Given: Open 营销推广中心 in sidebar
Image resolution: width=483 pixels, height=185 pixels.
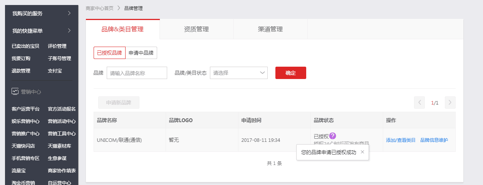Looking at the screenshot, I should (25, 134).
